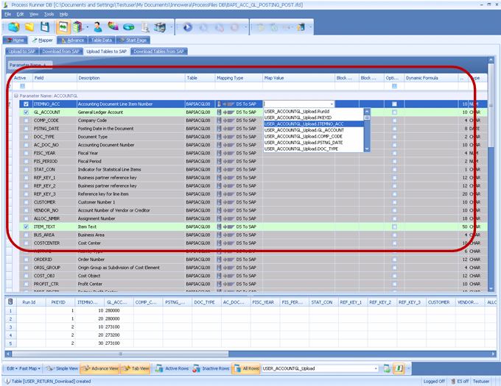Click the color palette toolbar icon

113,26
